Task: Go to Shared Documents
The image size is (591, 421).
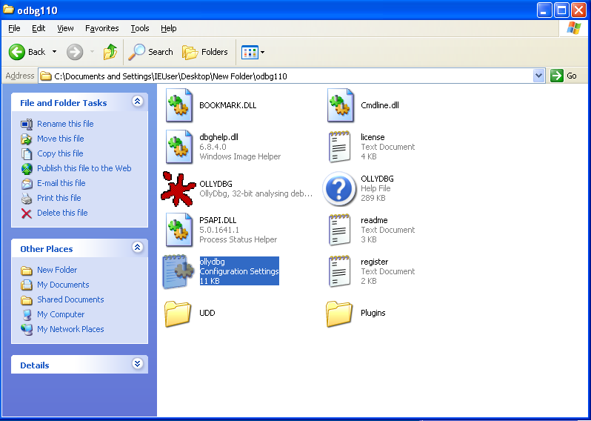Action: (70, 299)
